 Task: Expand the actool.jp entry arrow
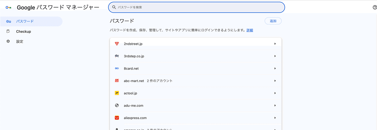[275, 93]
